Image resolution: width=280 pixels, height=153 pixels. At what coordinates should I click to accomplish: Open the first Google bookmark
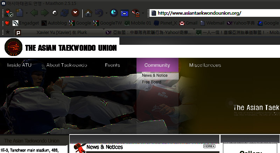pos(80,23)
